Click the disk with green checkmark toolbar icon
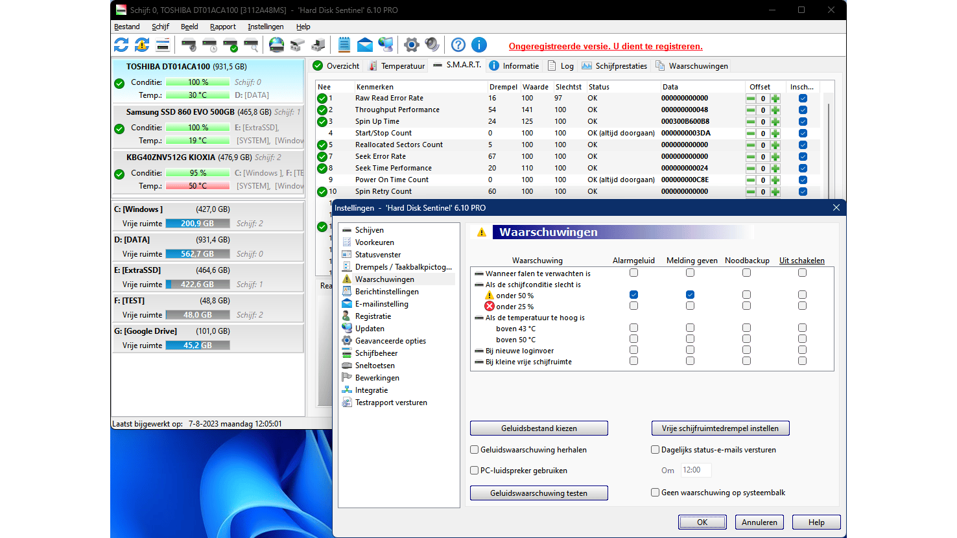 click(x=230, y=45)
